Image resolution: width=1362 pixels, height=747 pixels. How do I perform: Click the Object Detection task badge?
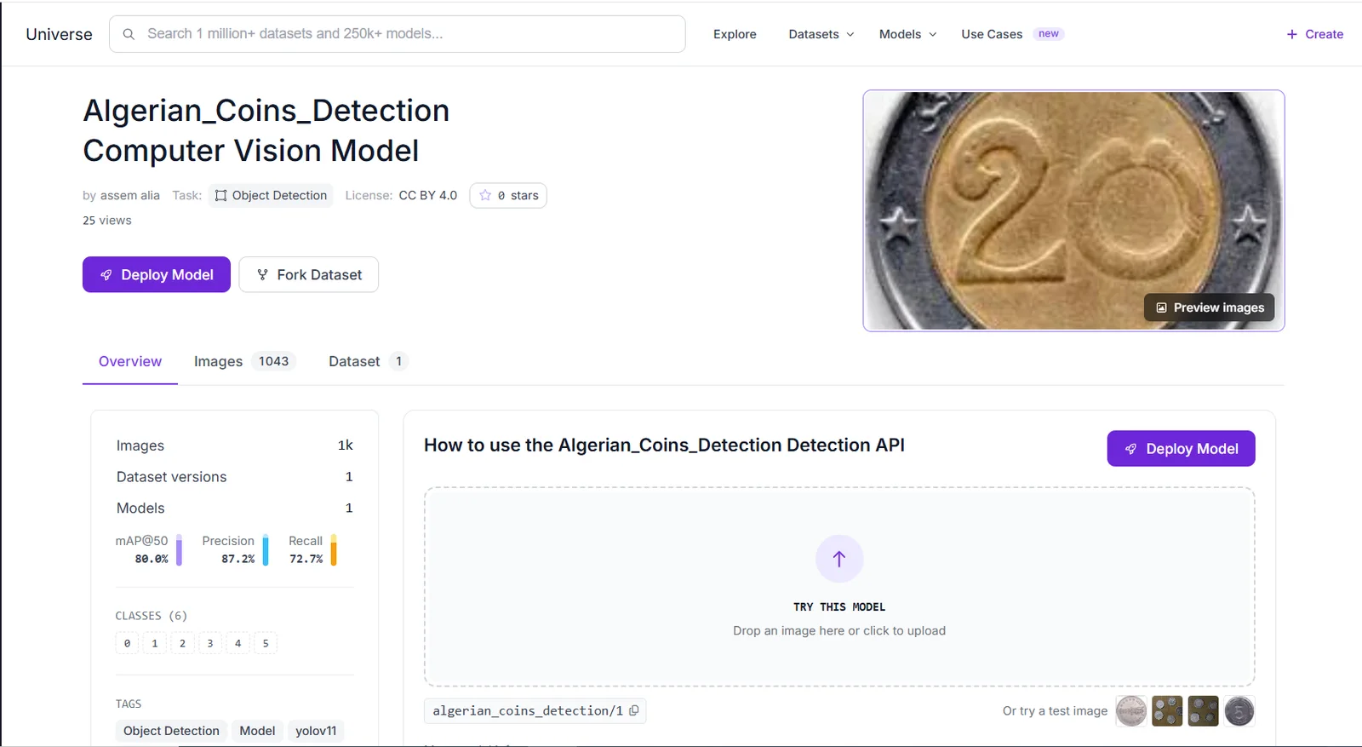click(x=271, y=195)
